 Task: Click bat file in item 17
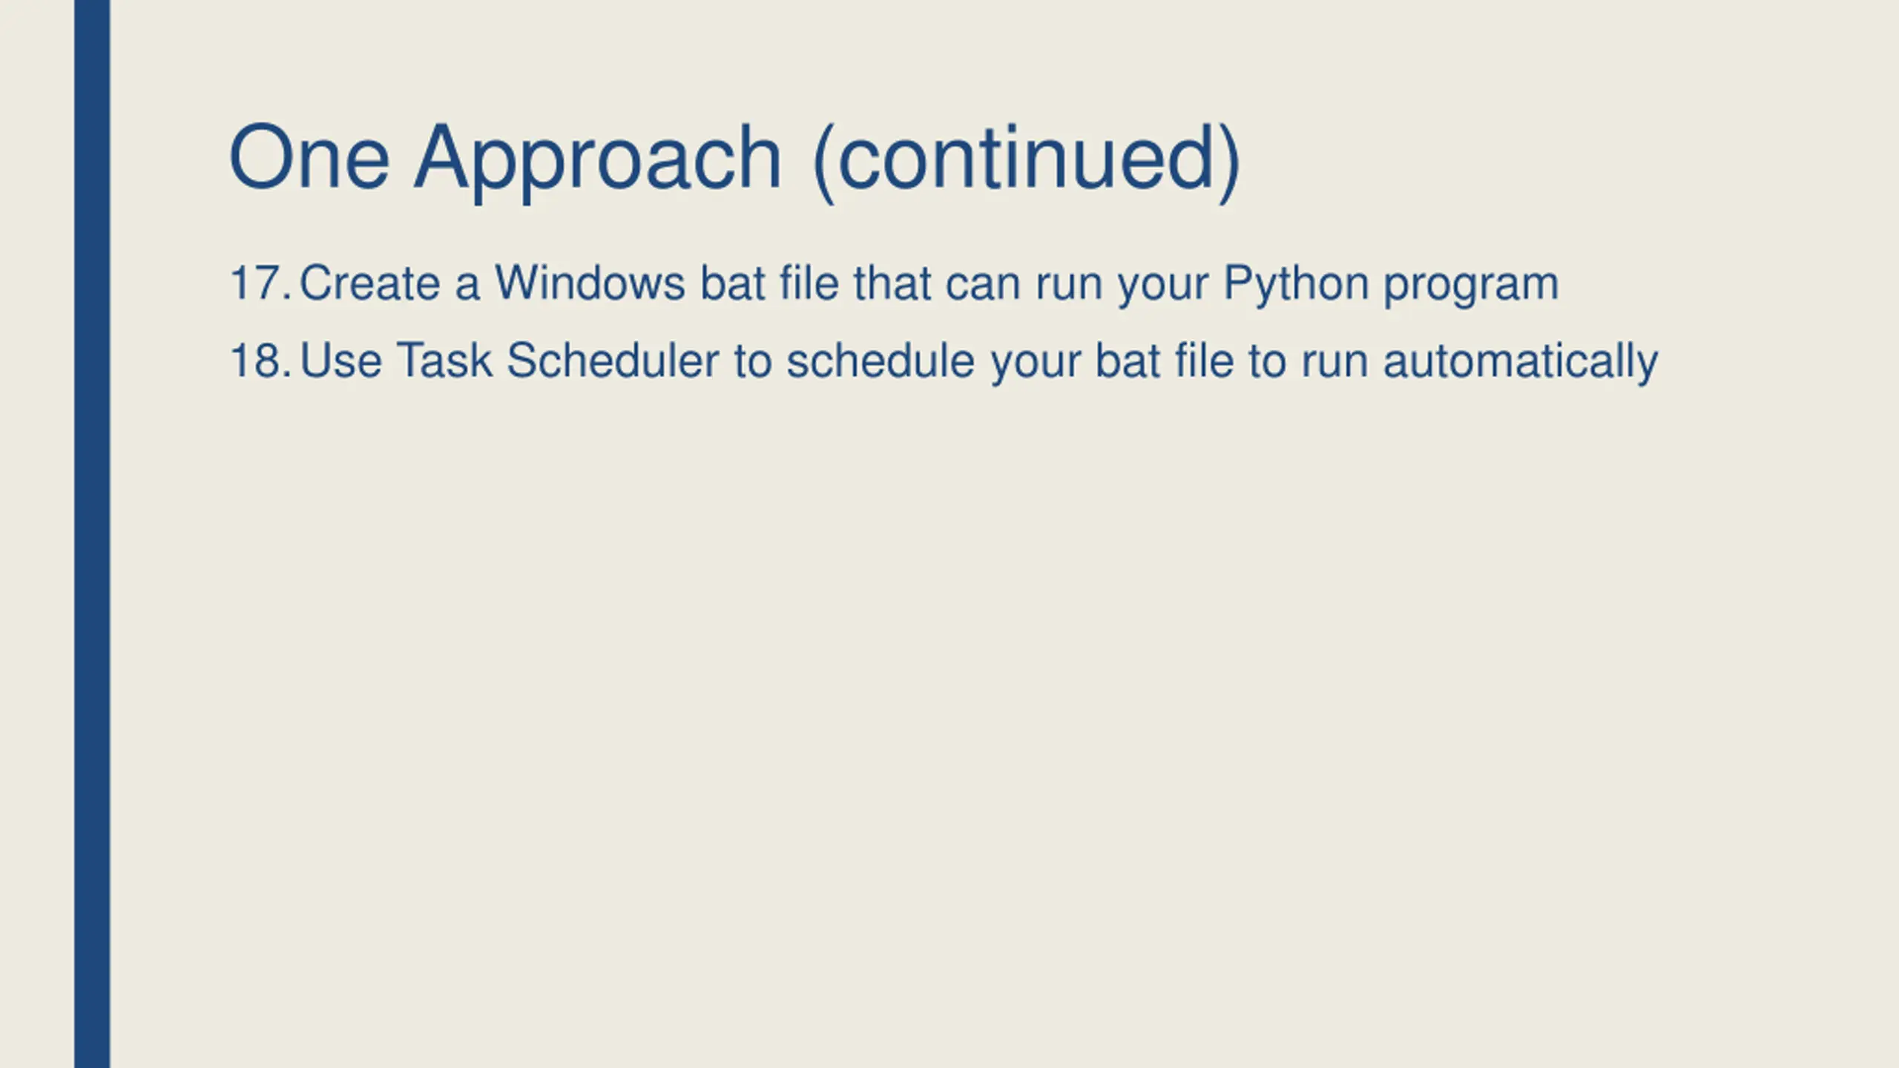coord(769,283)
